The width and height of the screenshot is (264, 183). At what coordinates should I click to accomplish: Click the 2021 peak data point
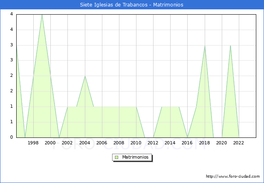[230, 46]
